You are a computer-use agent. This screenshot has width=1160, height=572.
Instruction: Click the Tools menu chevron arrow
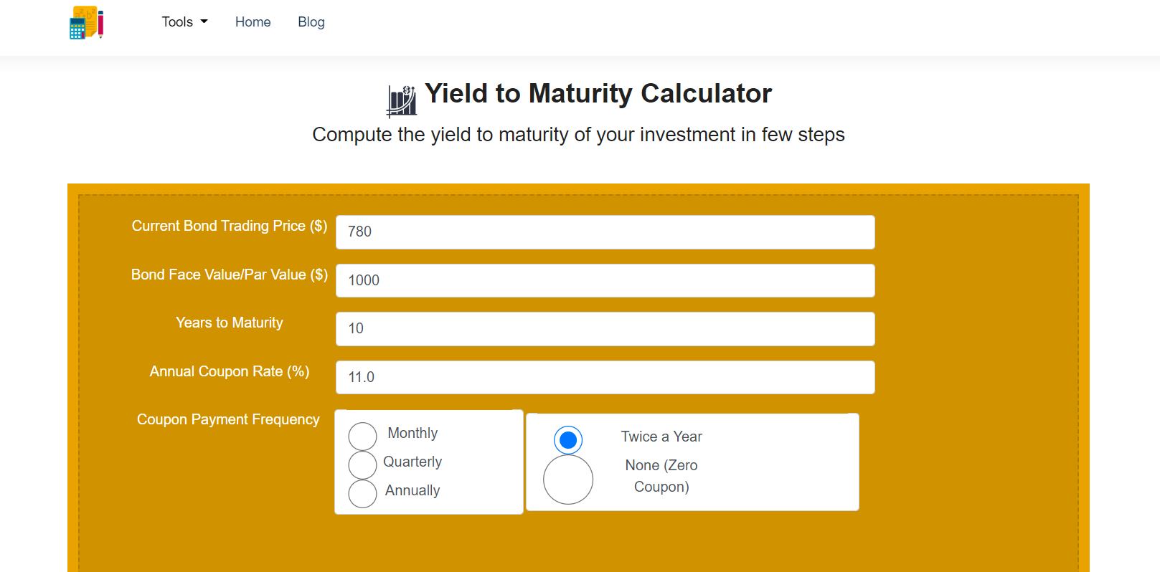click(204, 22)
